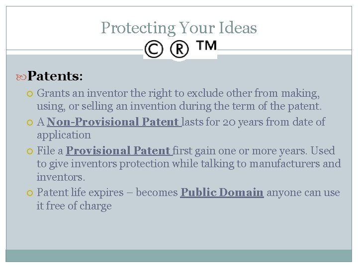Image resolution: width=358 pixels, height=268 pixels.
Task: Click the copyright C symbol
Action: pyautogui.click(x=154, y=49)
